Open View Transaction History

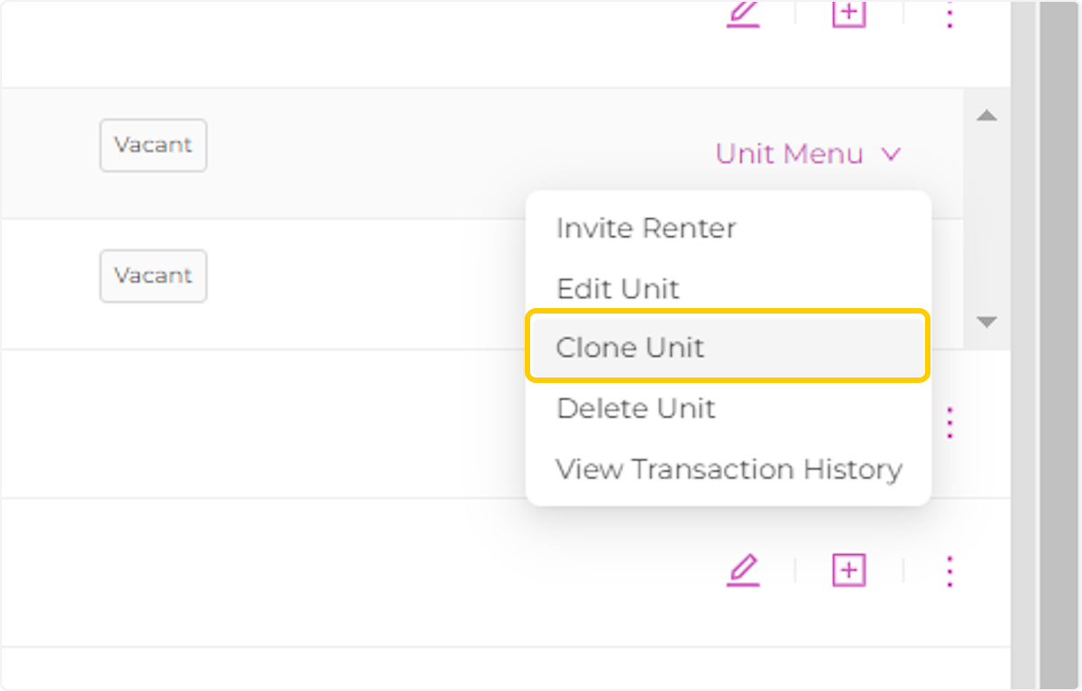729,468
